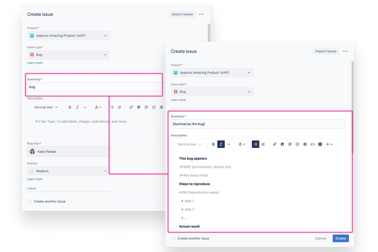Change the Priority dropdown from Medium
Viewport: 378px width, 252px height.
coord(68,171)
